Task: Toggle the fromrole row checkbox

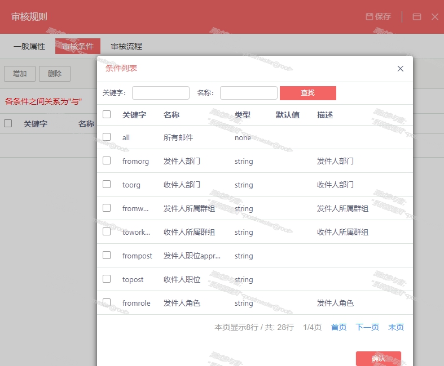Action: click(107, 302)
